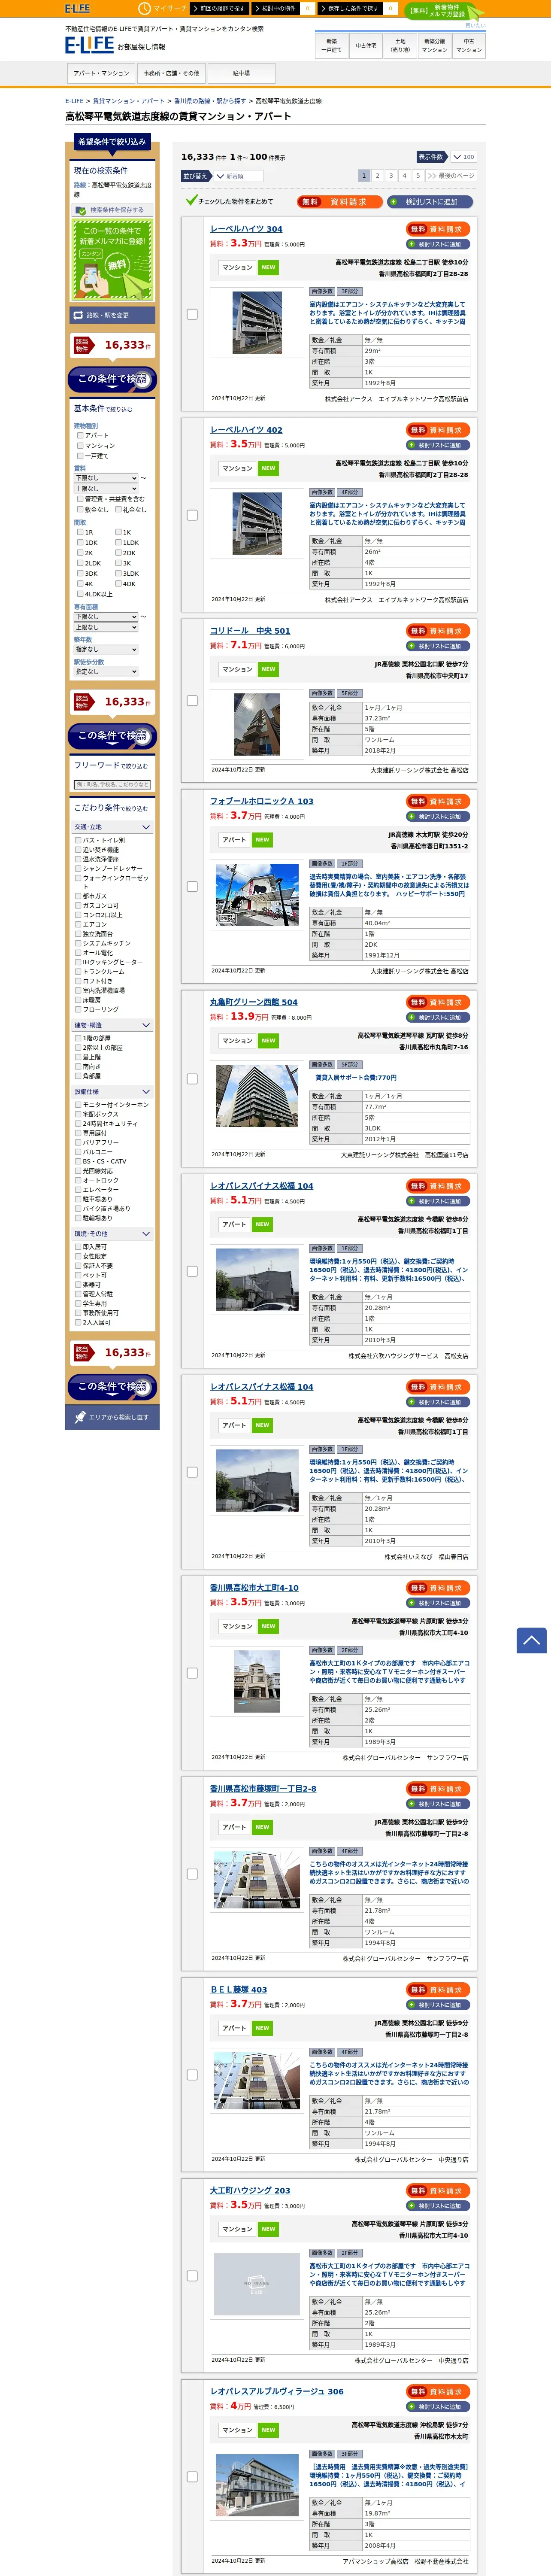Open 中古住宅 navigation item

[x=366, y=45]
